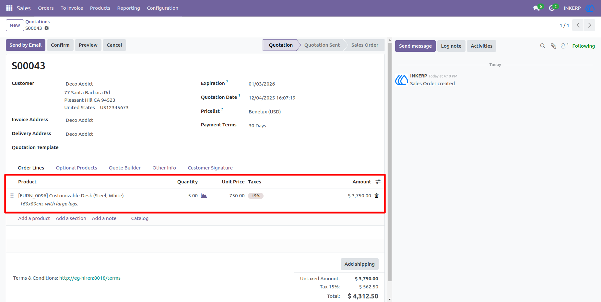This screenshot has width=601, height=302.
Task: Grab the drag handle of the desk line
Action: tap(12, 196)
